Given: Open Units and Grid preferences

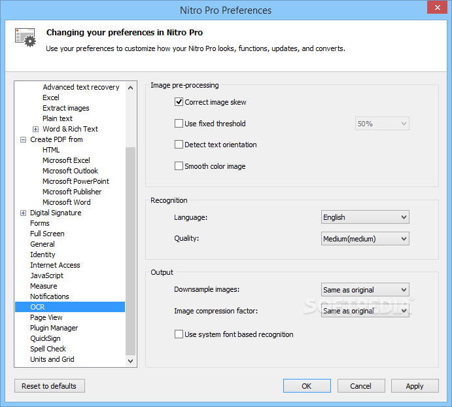Looking at the screenshot, I should [x=52, y=359].
